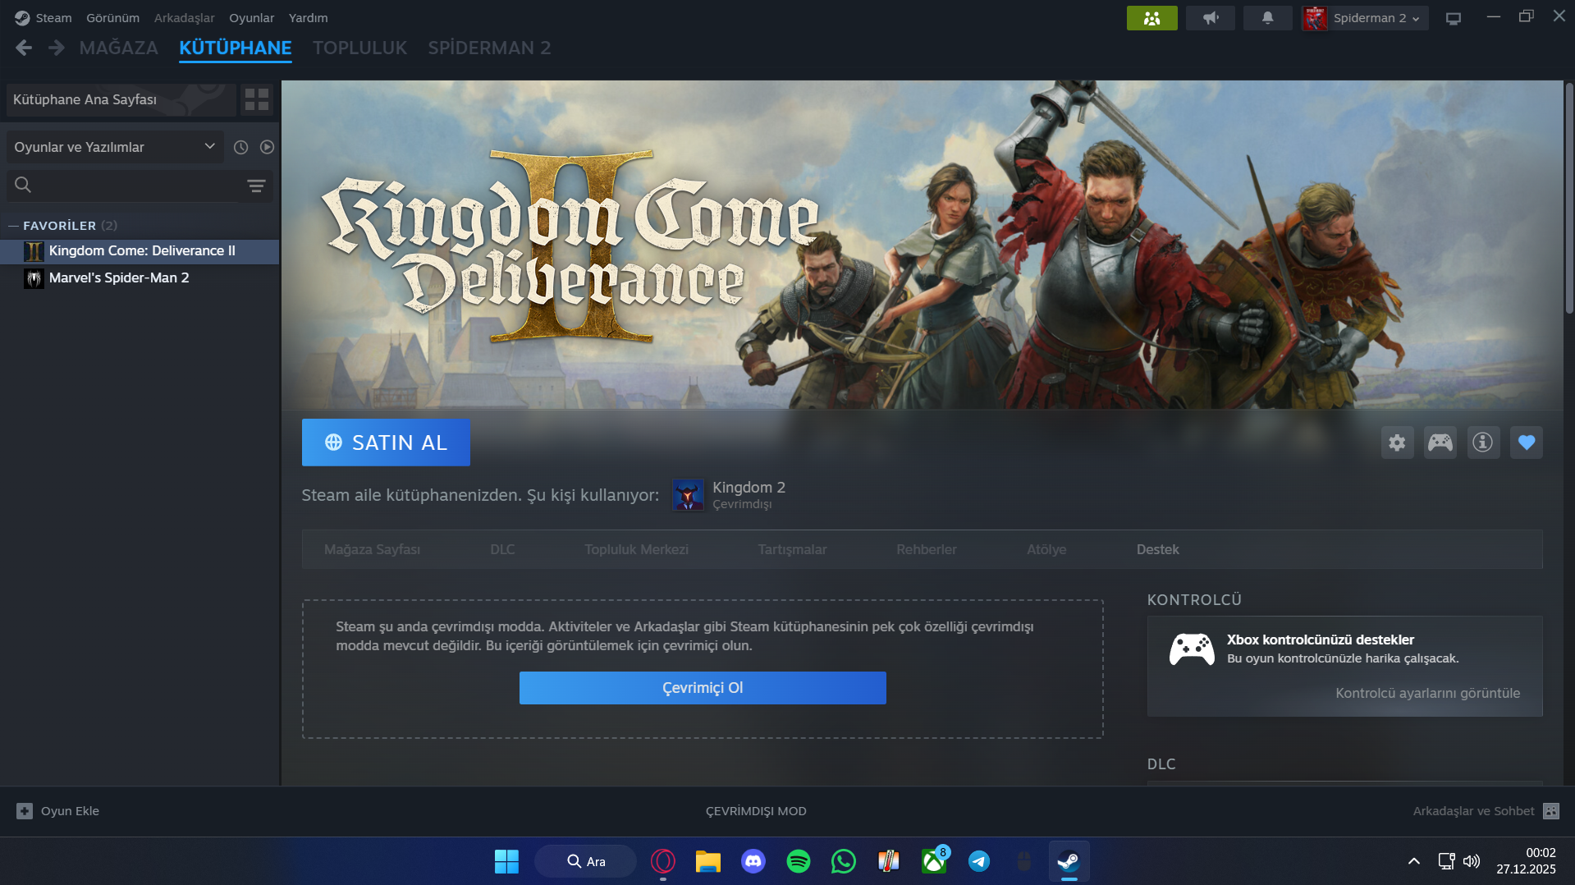The width and height of the screenshot is (1575, 885).
Task: Open the Yardım menu
Action: click(x=308, y=18)
